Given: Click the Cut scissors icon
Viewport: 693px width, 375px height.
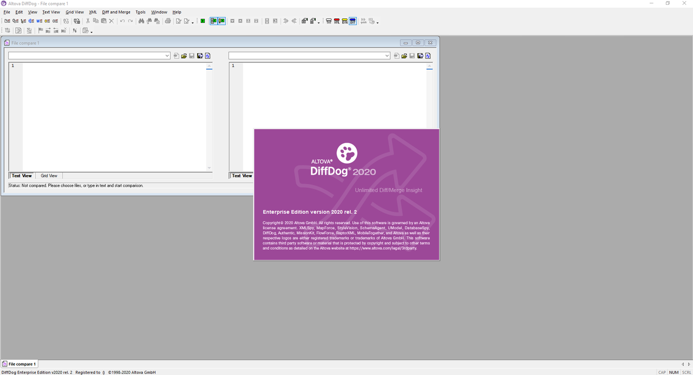Looking at the screenshot, I should (88, 21).
